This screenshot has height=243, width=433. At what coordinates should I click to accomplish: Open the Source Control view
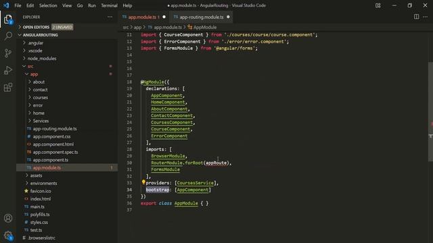(x=8, y=53)
